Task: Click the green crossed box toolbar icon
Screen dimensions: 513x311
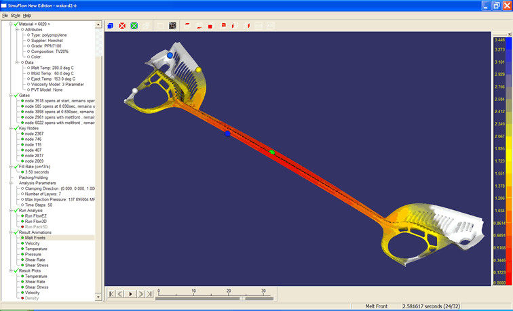Action: point(134,26)
